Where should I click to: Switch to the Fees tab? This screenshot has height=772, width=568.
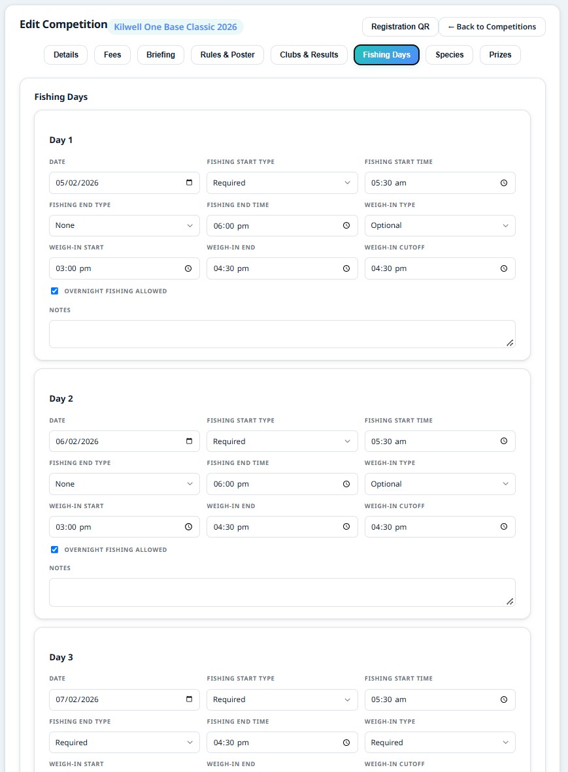pos(112,55)
